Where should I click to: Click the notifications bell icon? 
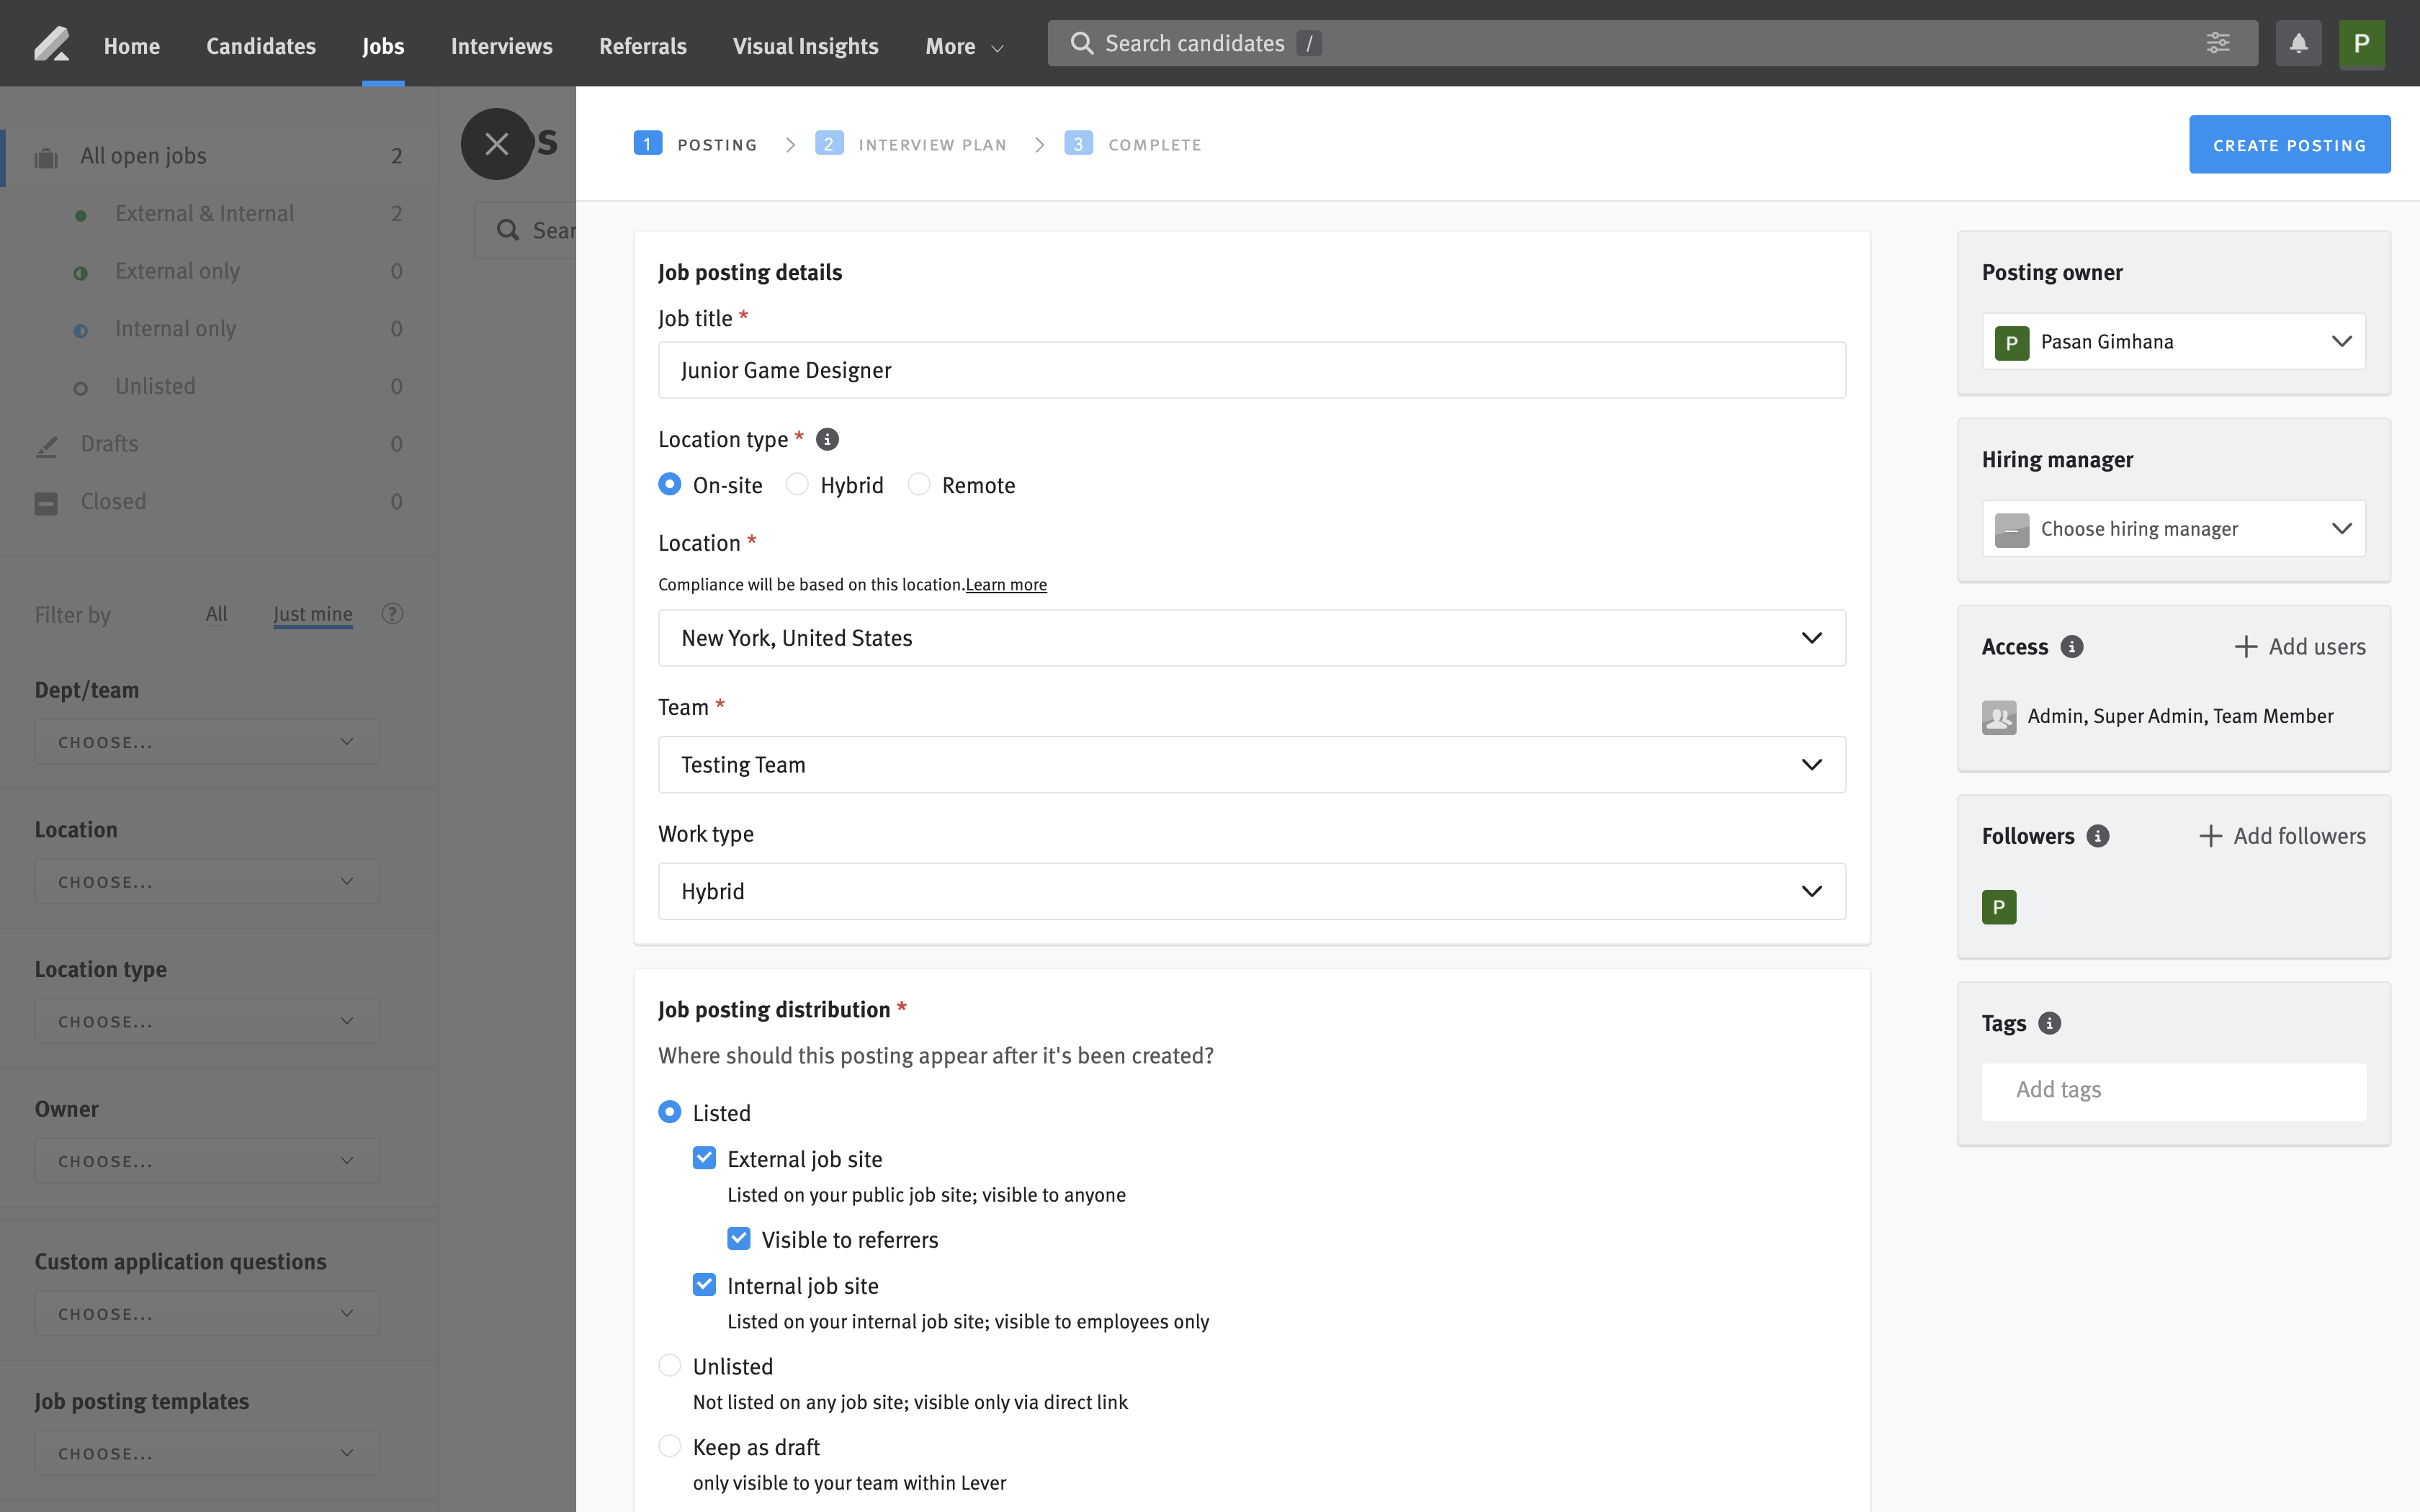click(x=2298, y=44)
